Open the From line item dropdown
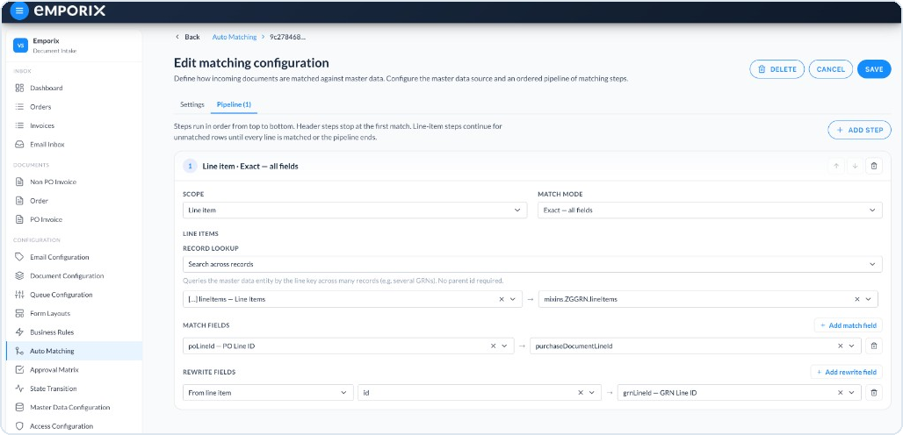The width and height of the screenshot is (903, 435). point(268,393)
